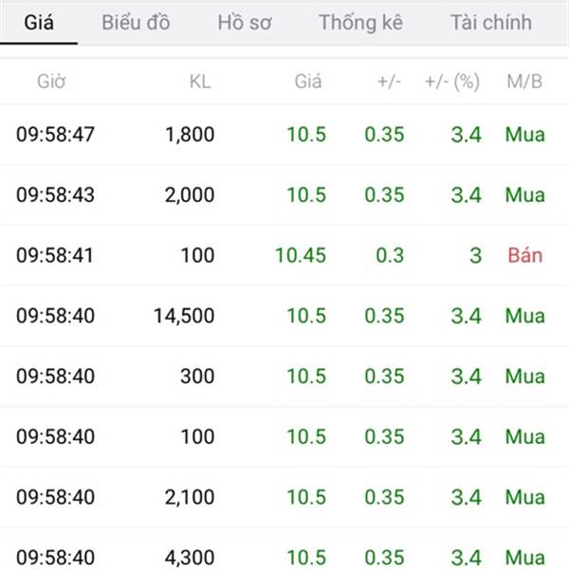569x569 pixels.
Task: Select the trade row with 300 volume
Action: coord(284,376)
